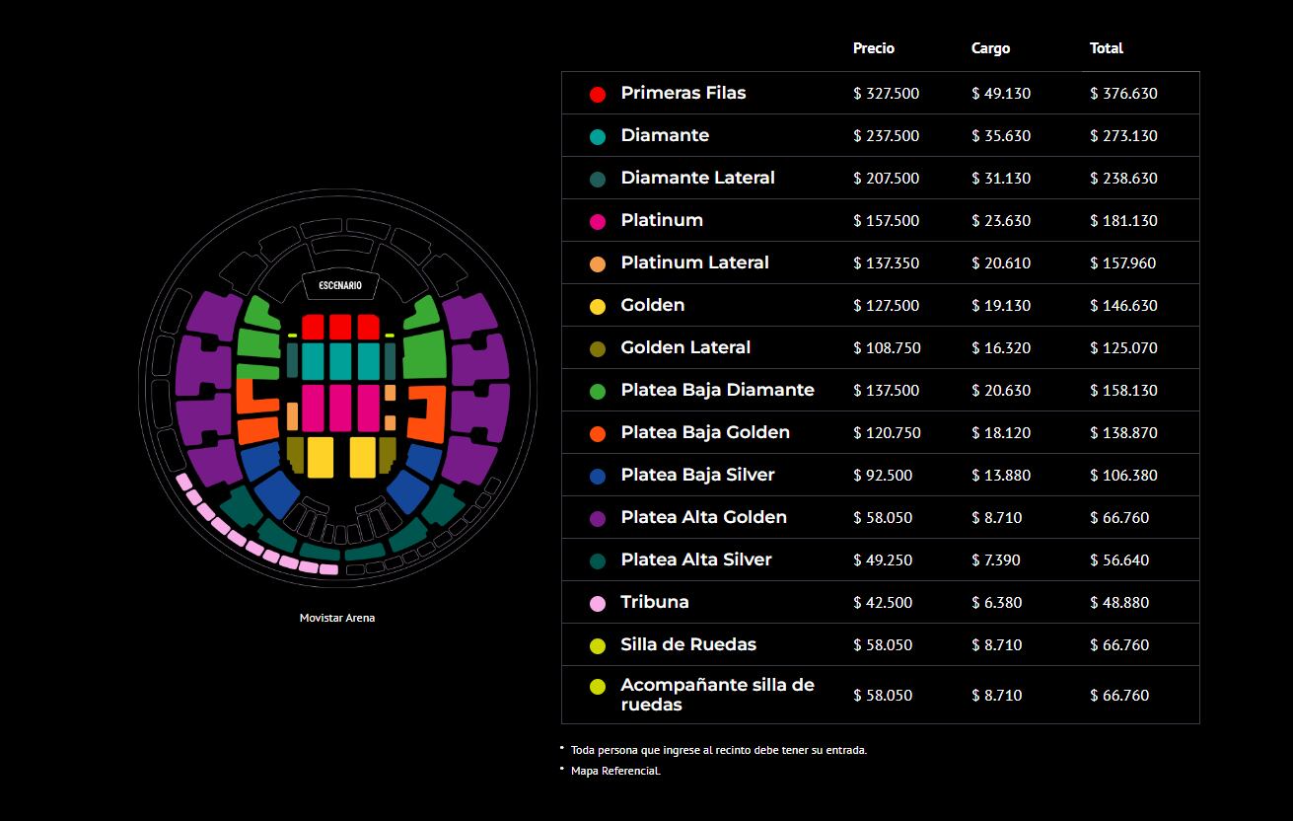Screen dimensions: 1293x821
Task: Click the Cargo column header
Action: [990, 48]
